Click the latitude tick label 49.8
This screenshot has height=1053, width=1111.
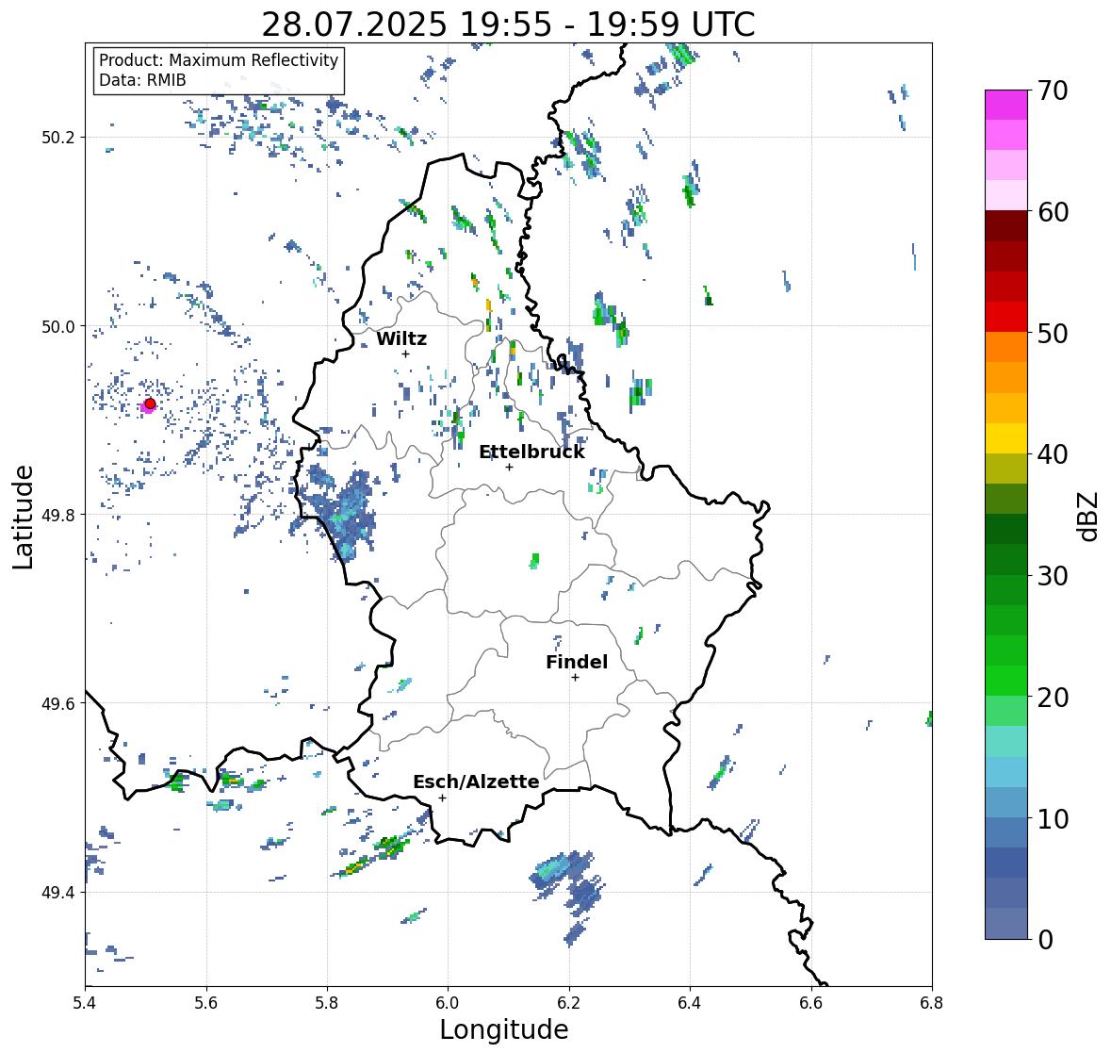(x=59, y=515)
